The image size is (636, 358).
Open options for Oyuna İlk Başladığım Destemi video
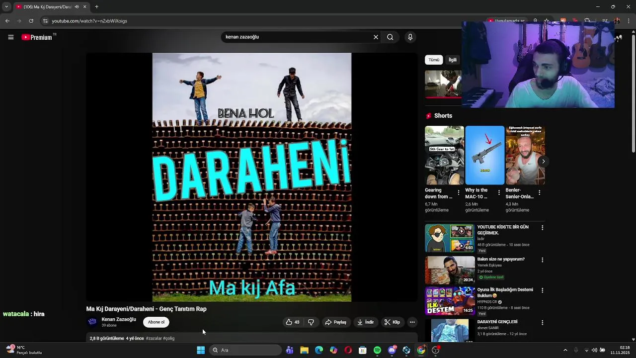click(542, 290)
